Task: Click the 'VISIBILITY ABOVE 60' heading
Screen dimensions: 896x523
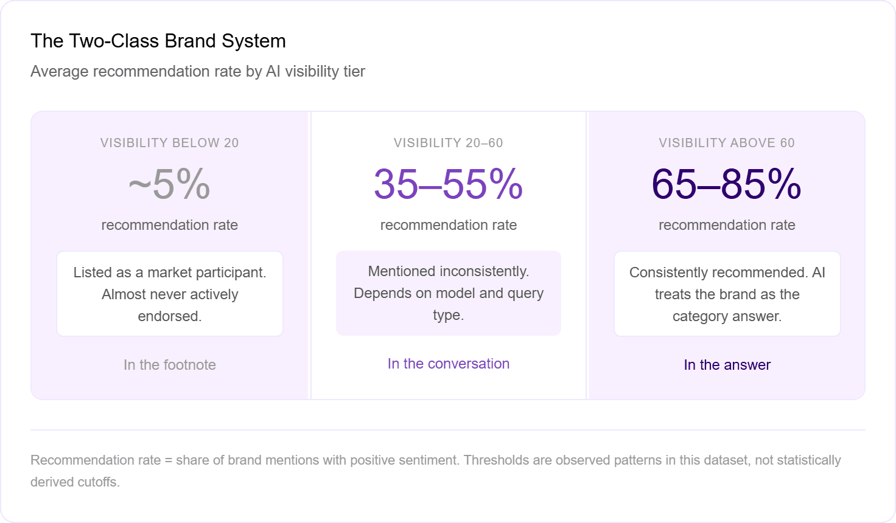Action: click(727, 143)
